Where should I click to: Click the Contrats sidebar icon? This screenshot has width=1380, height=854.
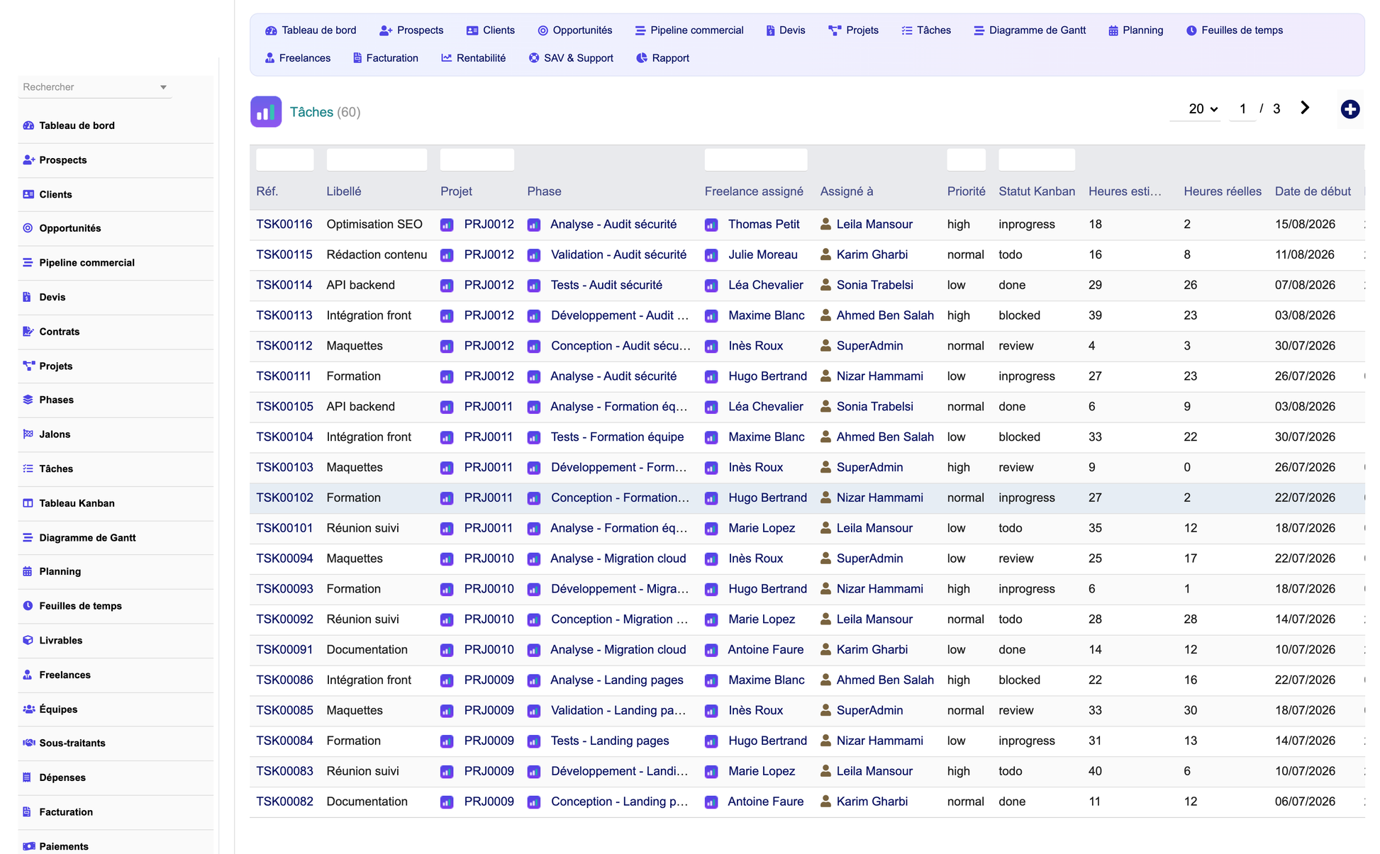28,332
